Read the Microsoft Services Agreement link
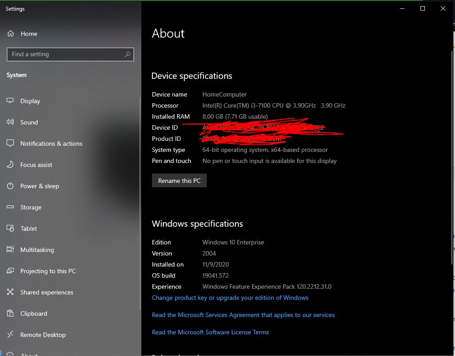Screen dimensions: 455x356 tap(243, 315)
